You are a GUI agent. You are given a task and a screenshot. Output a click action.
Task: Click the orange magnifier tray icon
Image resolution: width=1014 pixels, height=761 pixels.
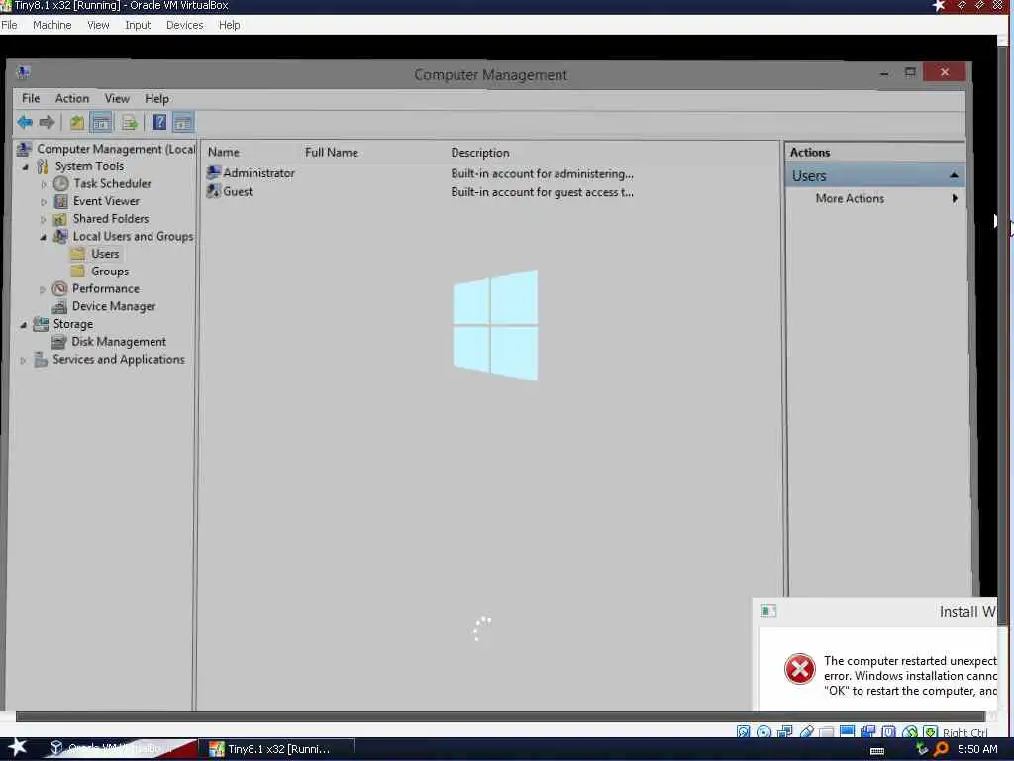(941, 749)
